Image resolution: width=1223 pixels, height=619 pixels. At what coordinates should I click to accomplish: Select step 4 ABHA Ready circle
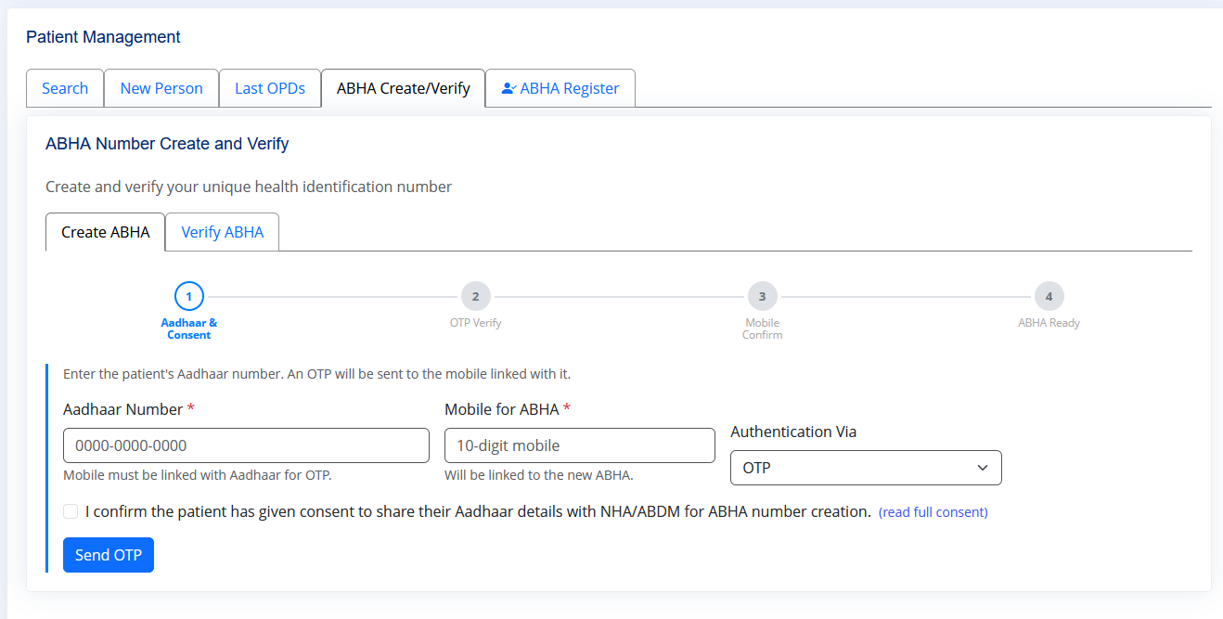pyautogui.click(x=1049, y=297)
